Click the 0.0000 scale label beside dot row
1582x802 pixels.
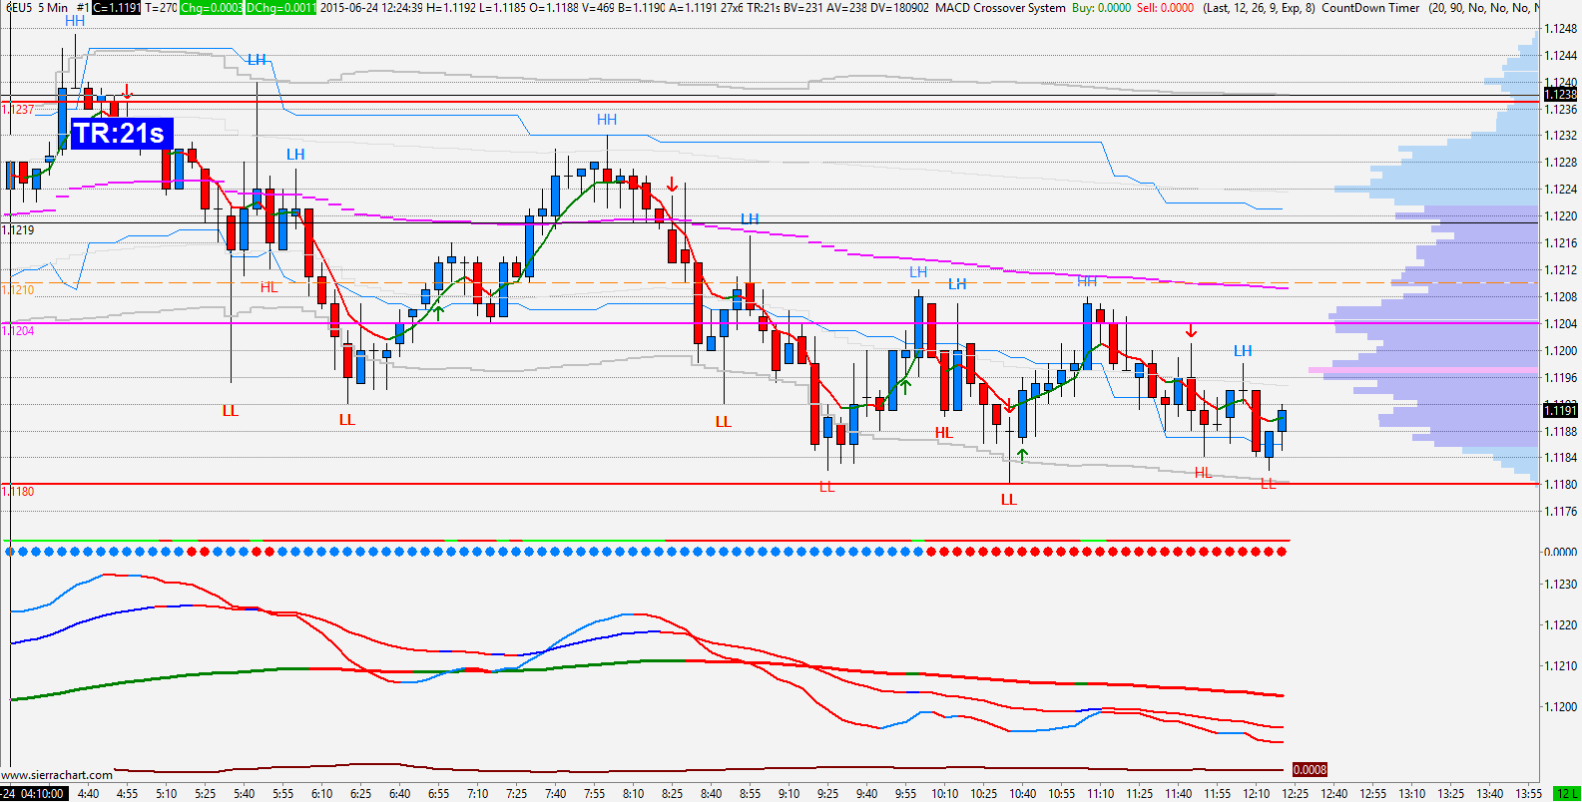[x=1560, y=552]
